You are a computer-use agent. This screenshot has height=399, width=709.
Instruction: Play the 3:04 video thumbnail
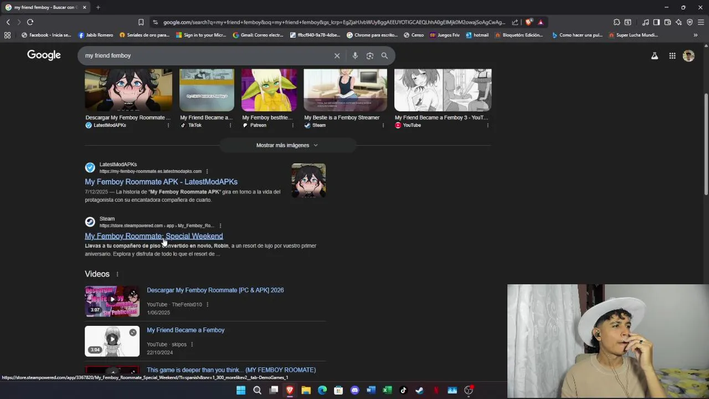(x=112, y=341)
